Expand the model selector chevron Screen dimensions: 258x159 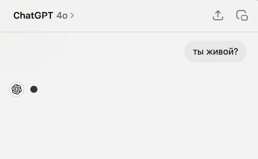72,15
